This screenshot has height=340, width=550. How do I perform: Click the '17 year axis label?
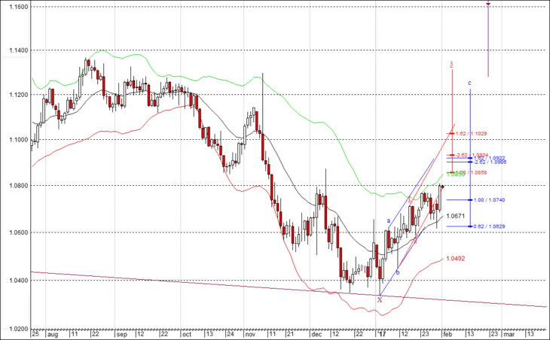tap(382, 335)
